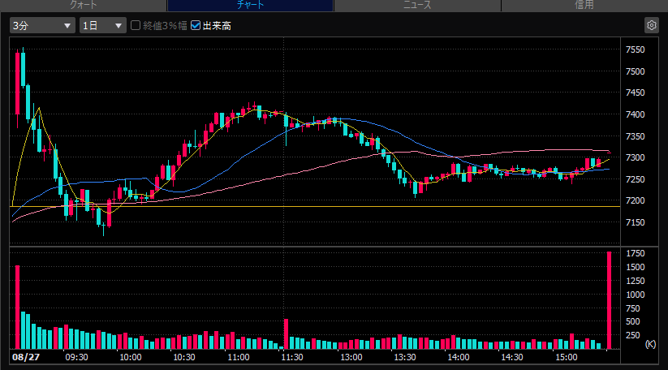Viewport: 668px width, 370px height.
Task: Open the 信用 tab
Action: 584,5
